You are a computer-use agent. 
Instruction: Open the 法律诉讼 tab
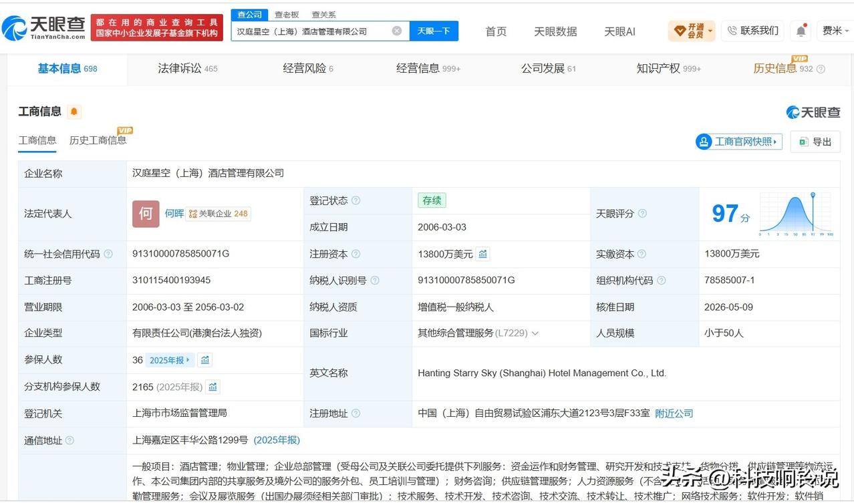point(188,68)
